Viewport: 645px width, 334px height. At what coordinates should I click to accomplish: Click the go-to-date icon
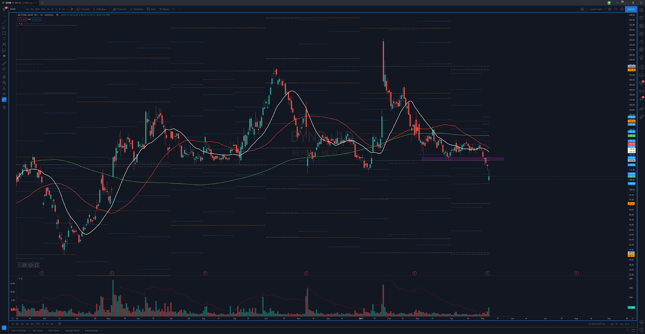(x=60, y=324)
